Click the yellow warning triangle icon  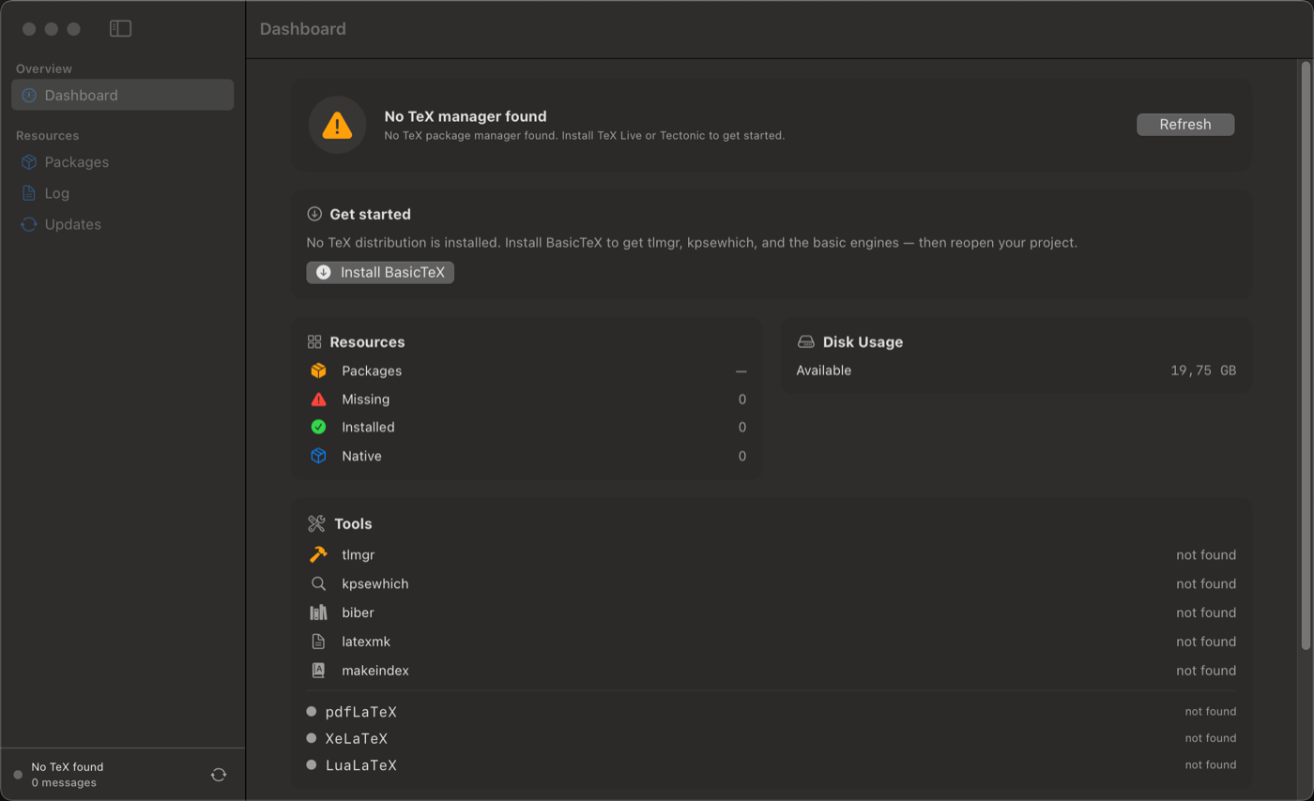pyautogui.click(x=337, y=125)
